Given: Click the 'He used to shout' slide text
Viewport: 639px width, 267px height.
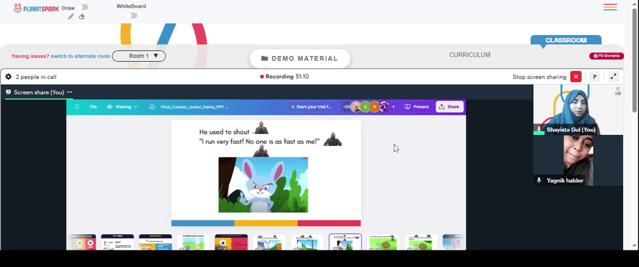Looking at the screenshot, I should click(227, 132).
